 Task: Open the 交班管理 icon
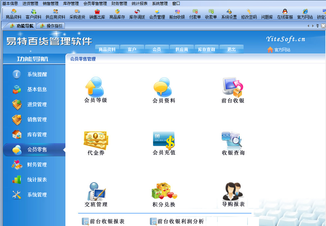click(x=96, y=192)
